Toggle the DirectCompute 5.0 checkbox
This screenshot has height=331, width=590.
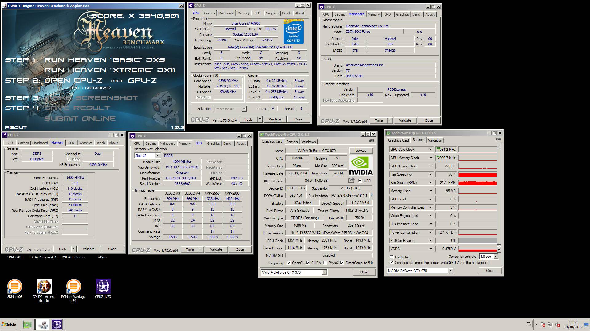(342, 263)
